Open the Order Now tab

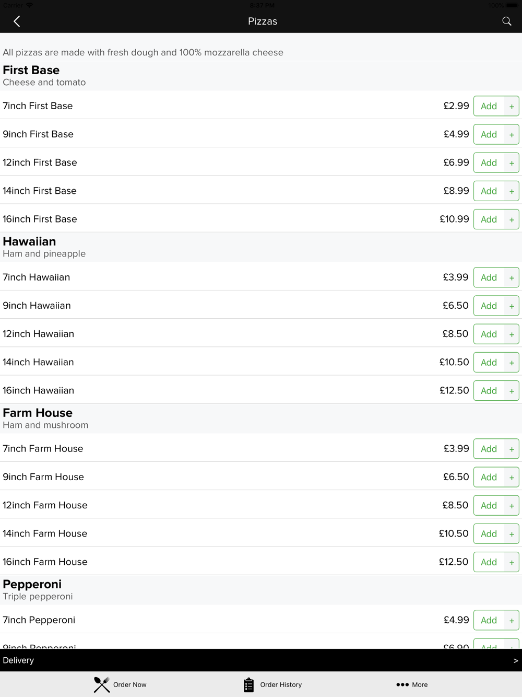120,684
